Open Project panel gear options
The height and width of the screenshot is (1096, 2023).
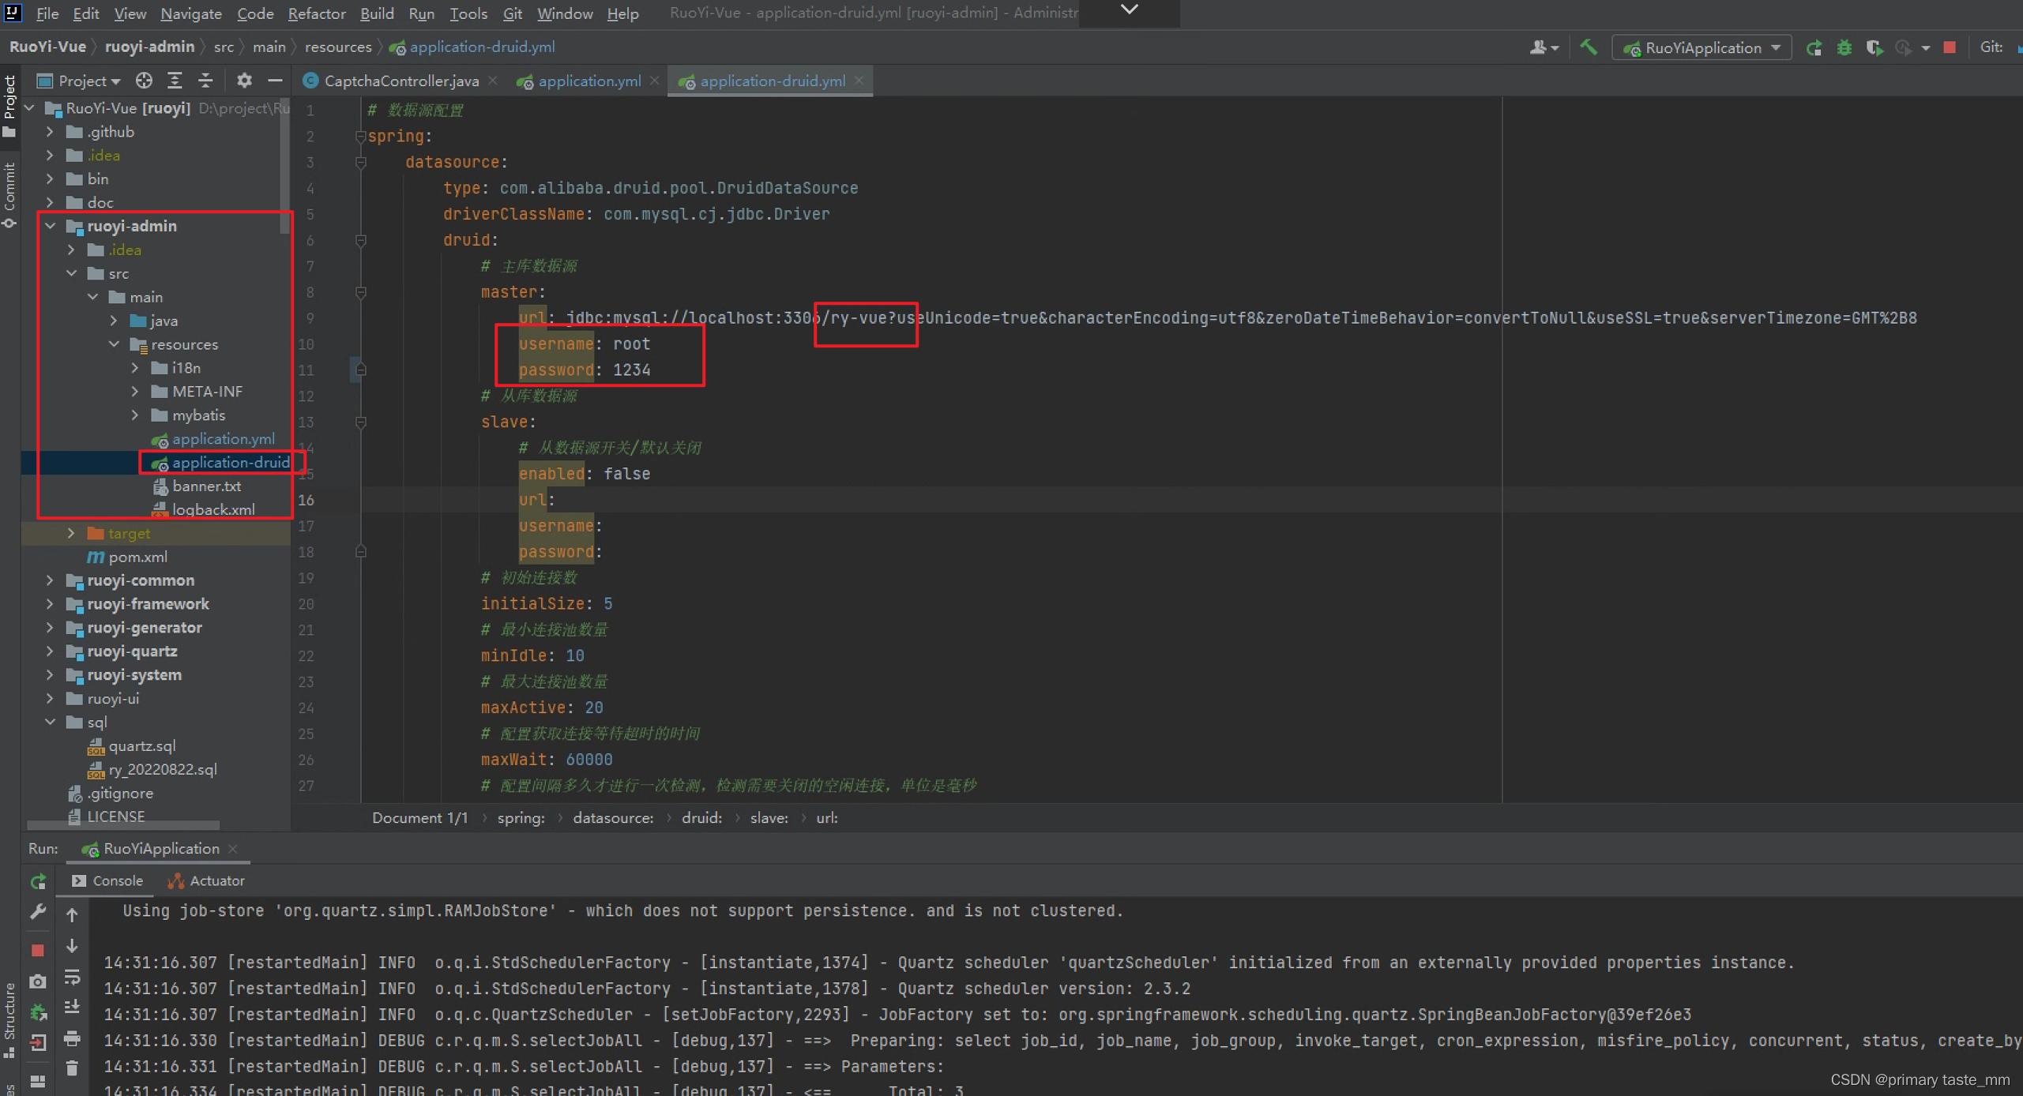tap(244, 81)
